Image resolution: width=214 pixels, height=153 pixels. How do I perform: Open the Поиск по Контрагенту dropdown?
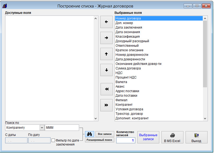[42, 128]
